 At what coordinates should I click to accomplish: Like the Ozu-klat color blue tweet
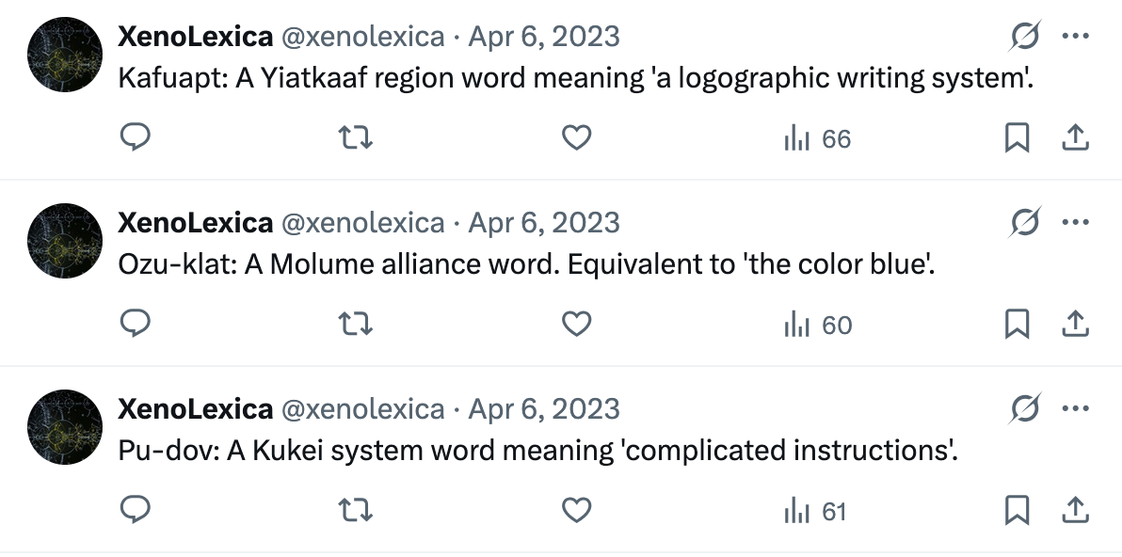coord(576,324)
